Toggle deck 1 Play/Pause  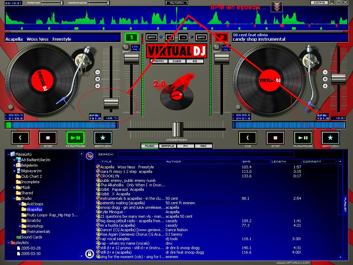coord(75,138)
